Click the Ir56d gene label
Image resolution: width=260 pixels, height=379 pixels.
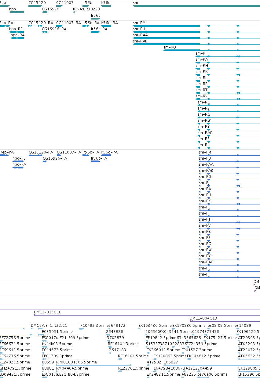tap(106, 2)
